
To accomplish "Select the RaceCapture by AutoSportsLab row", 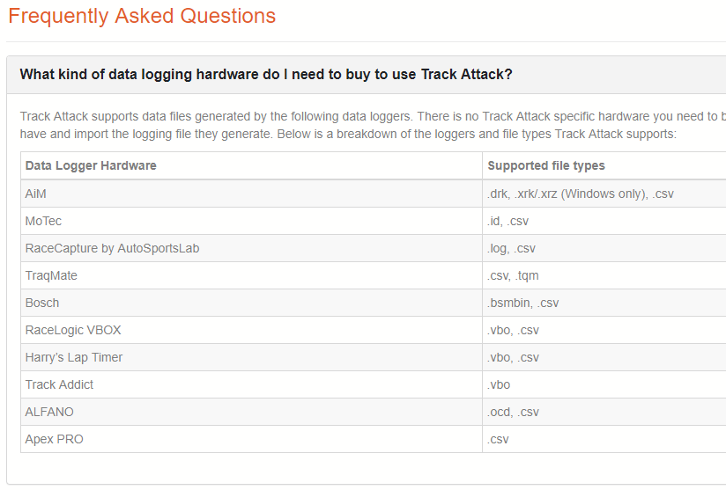I will click(x=374, y=248).
